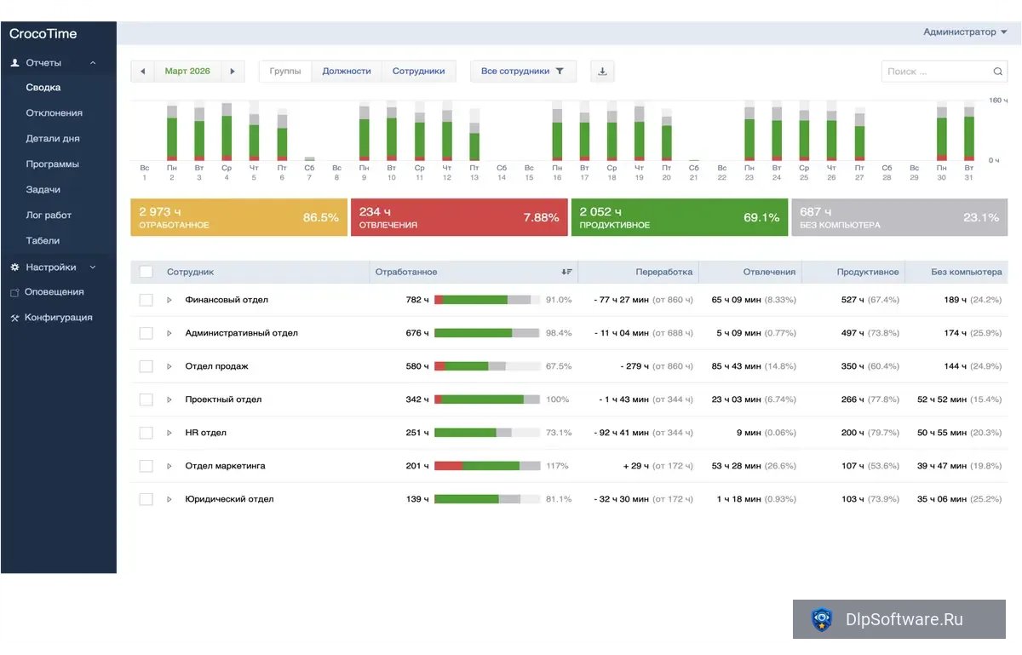
Task: Switch to the Группы tab
Action: pyautogui.click(x=285, y=72)
